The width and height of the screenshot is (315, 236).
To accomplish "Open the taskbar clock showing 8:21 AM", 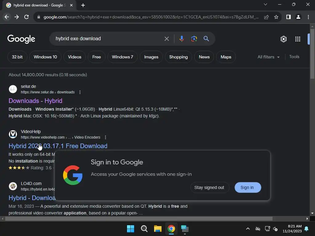I will tap(292, 229).
